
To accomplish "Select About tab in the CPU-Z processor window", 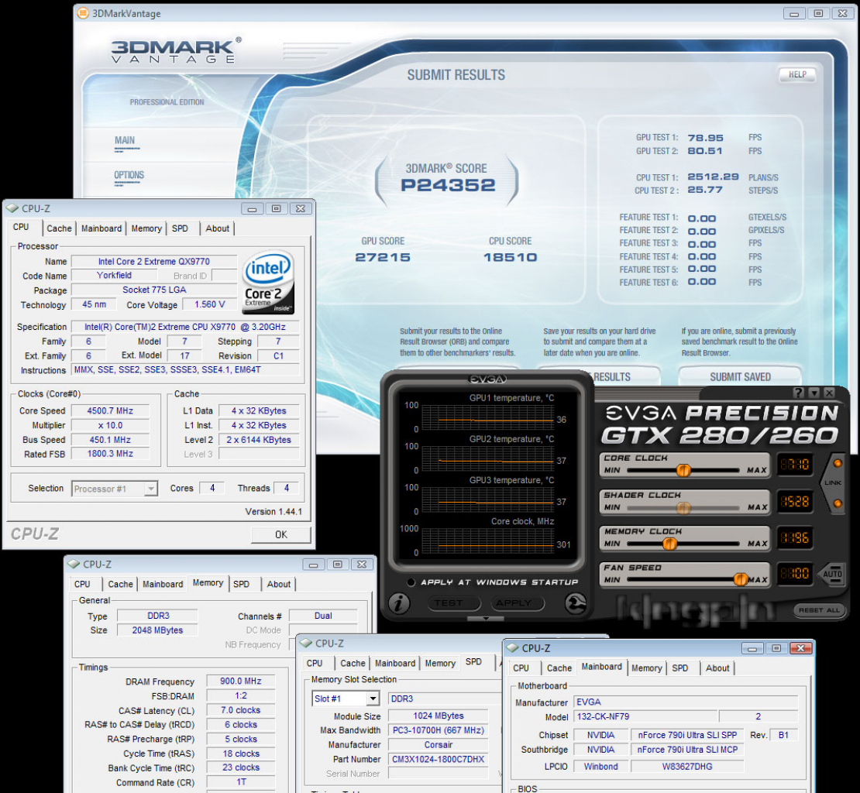I will (x=217, y=228).
